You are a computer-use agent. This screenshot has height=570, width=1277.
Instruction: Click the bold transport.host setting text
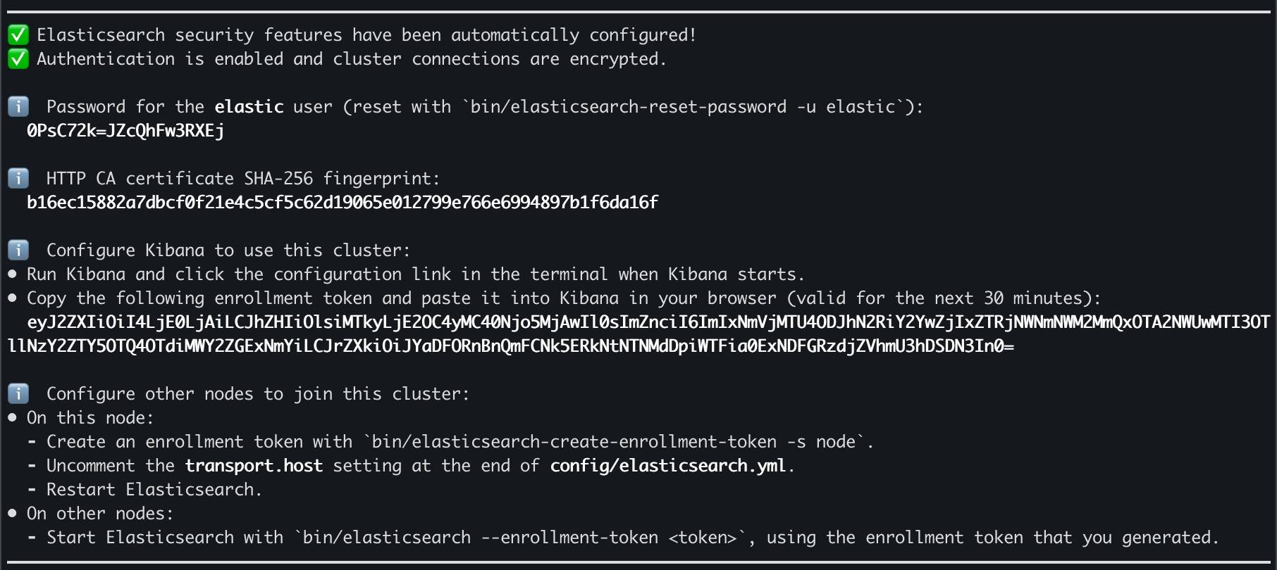click(254, 466)
